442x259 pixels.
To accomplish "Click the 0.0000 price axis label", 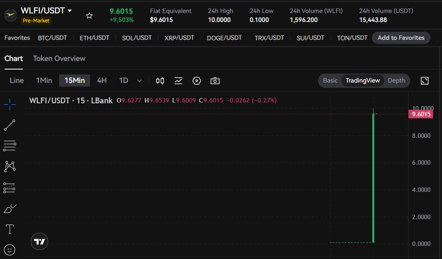I will pyautogui.click(x=421, y=244).
